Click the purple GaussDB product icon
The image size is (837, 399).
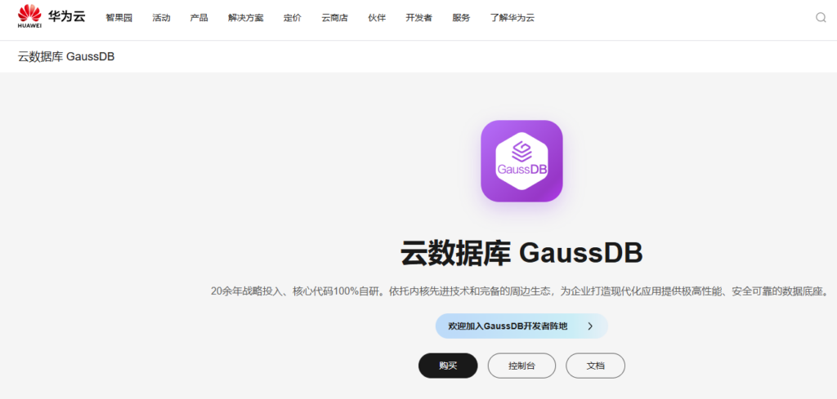521,161
